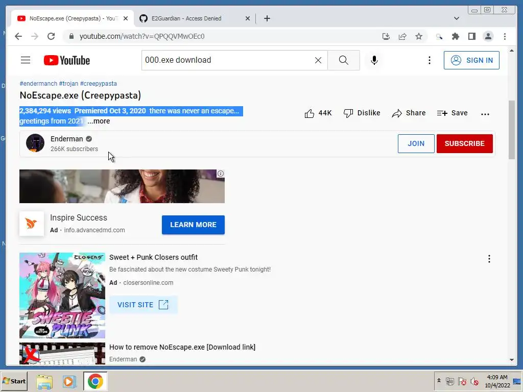Image resolution: width=523 pixels, height=392 pixels.
Task: Open the Closers ad three-dot options
Action: click(489, 259)
